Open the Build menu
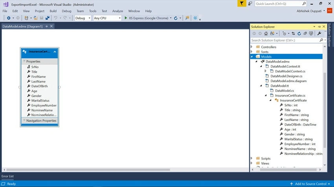334x187 pixels. pyautogui.click(x=53, y=11)
